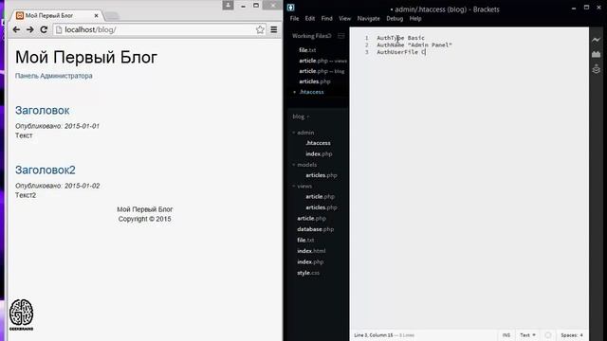Open articles.php under the views folder
The height and width of the screenshot is (341, 607).
click(322, 207)
